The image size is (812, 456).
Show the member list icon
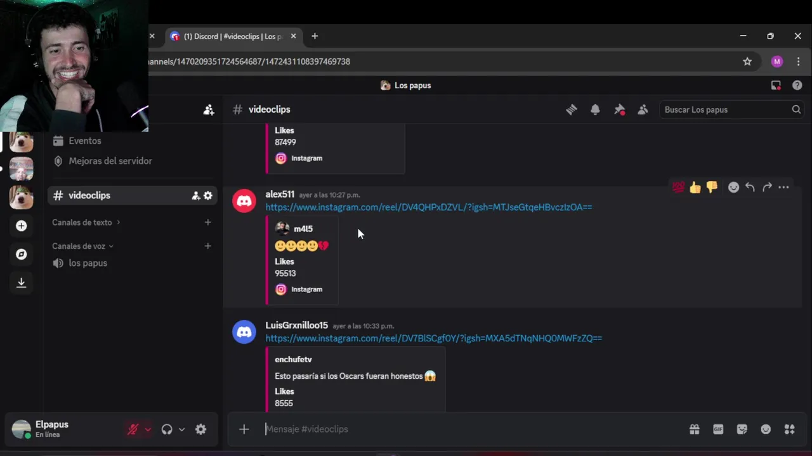[643, 110]
